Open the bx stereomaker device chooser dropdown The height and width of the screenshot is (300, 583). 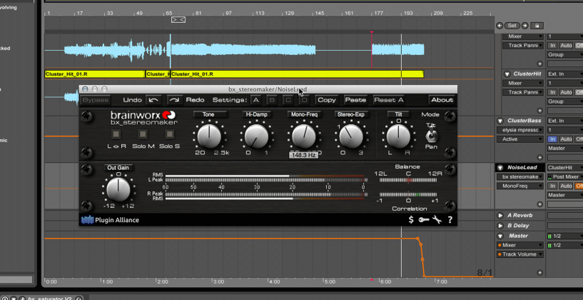(x=520, y=177)
